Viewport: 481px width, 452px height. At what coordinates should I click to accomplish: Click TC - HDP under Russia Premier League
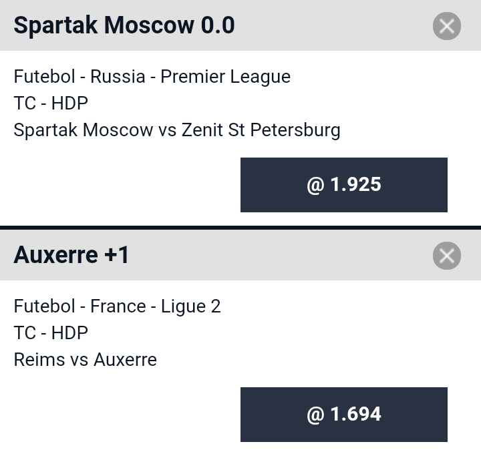tap(51, 103)
